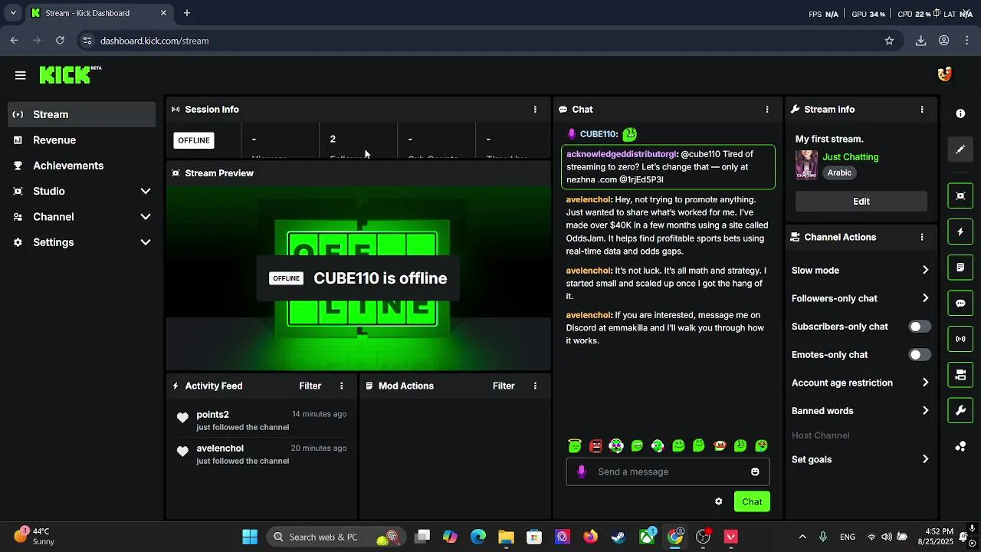Click the Just Chatting category thumbnail
Image resolution: width=981 pixels, height=552 pixels.
[x=806, y=165]
